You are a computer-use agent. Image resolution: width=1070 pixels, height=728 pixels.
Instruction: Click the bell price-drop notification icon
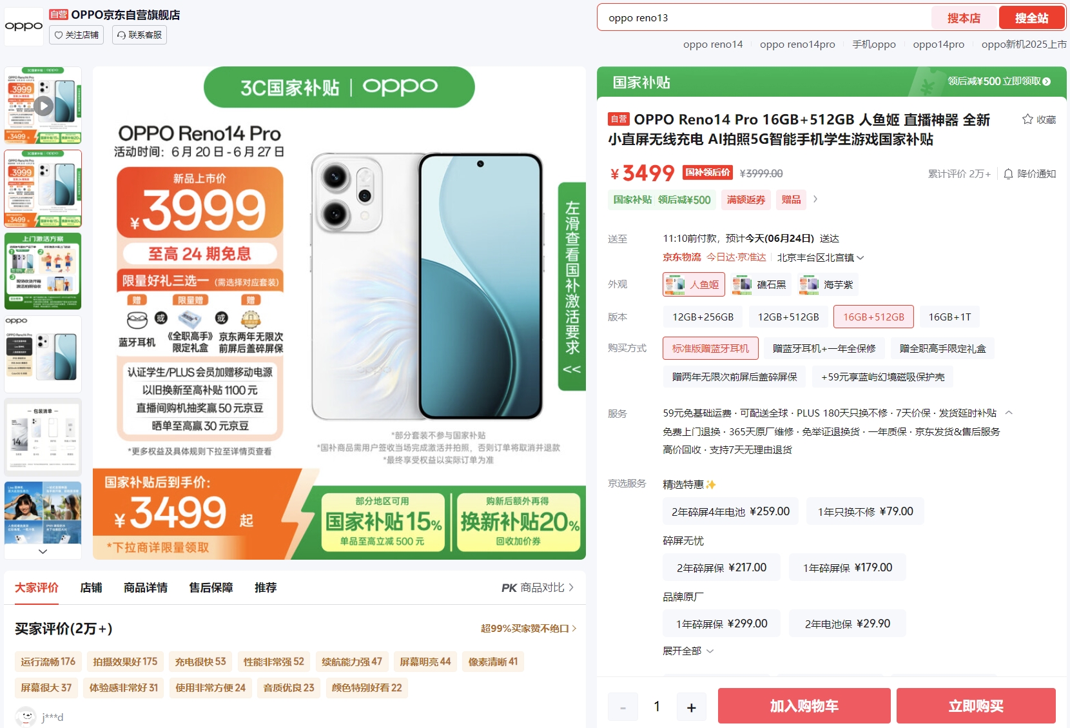tap(1008, 173)
